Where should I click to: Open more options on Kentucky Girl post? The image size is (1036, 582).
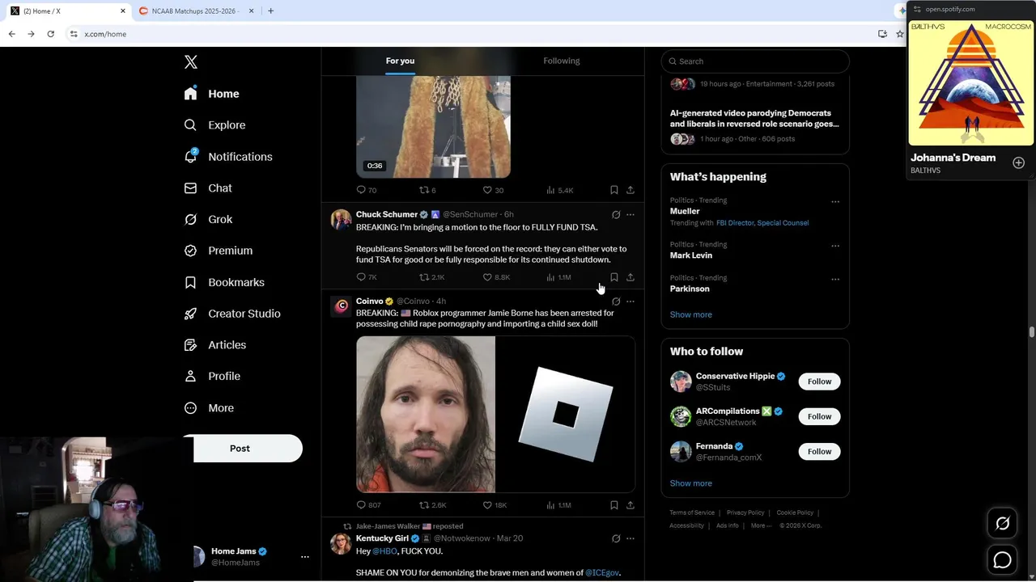(x=631, y=538)
